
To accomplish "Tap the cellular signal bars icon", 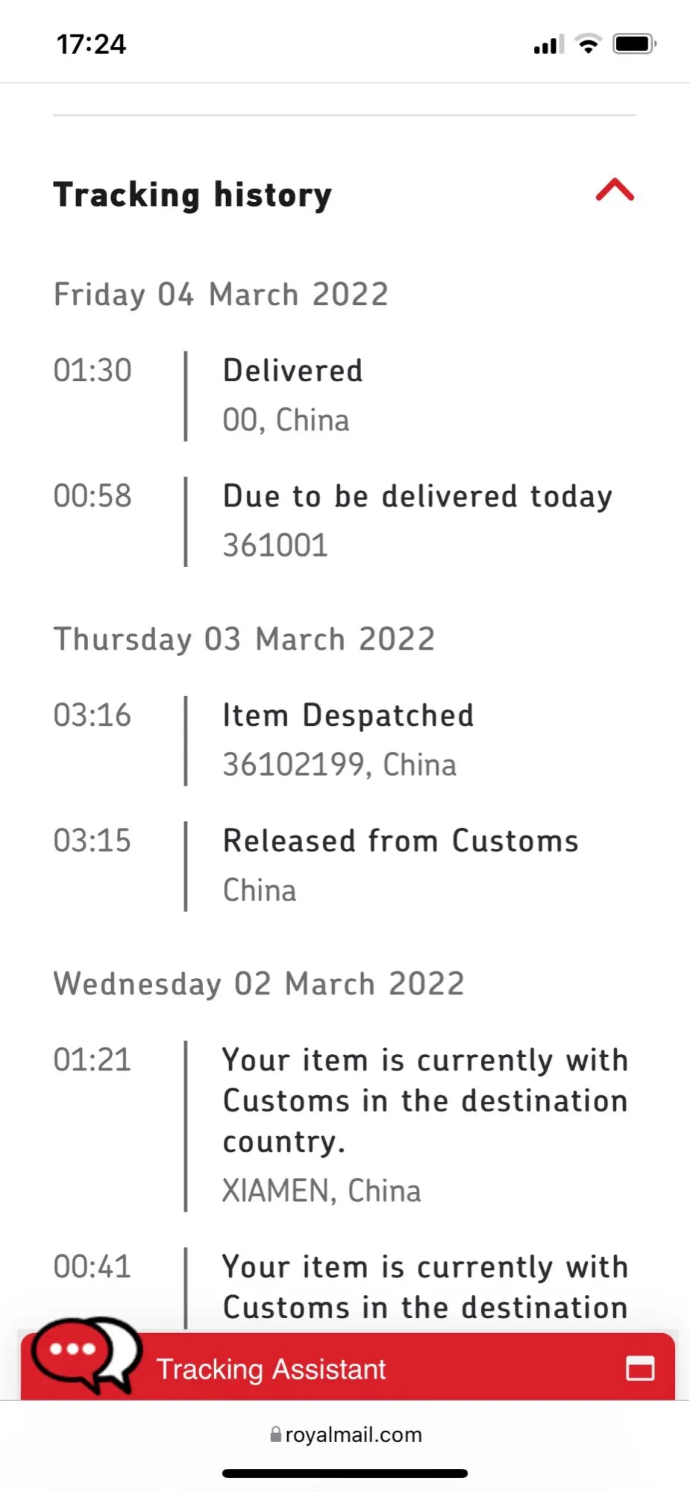I will tap(548, 46).
